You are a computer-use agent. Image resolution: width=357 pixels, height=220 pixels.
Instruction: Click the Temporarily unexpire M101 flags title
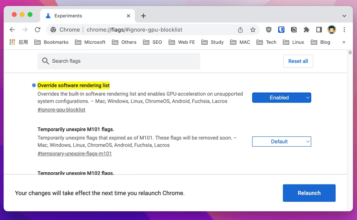pyautogui.click(x=76, y=129)
